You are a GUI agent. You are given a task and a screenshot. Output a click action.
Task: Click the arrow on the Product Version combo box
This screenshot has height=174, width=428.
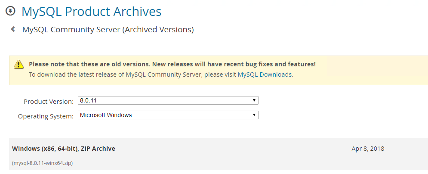click(x=254, y=101)
